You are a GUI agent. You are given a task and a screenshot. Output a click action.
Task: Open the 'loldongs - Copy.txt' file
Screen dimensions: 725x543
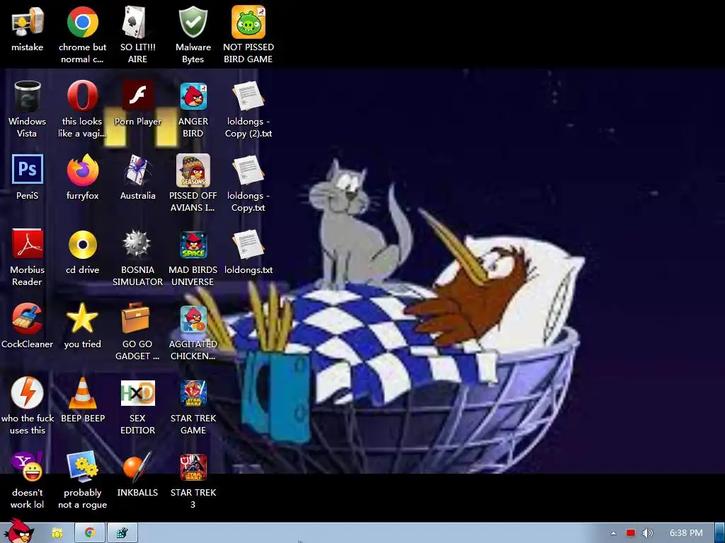click(x=249, y=170)
